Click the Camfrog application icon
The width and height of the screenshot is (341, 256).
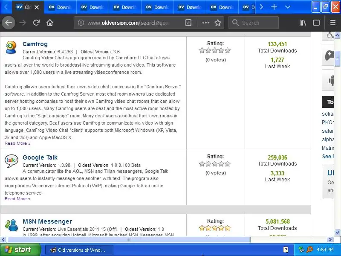click(x=11, y=47)
